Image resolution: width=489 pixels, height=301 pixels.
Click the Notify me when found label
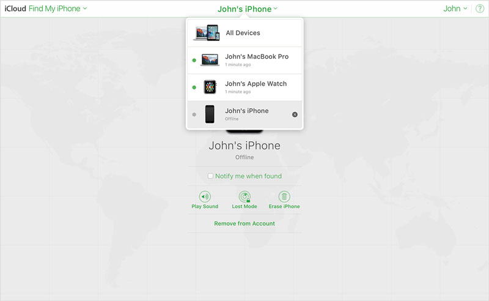click(248, 176)
